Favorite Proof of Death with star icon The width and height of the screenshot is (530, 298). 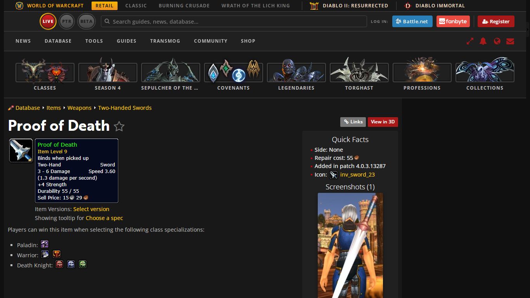tap(119, 126)
